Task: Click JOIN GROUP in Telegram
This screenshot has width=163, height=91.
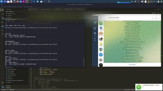Action: [x=132, y=65]
